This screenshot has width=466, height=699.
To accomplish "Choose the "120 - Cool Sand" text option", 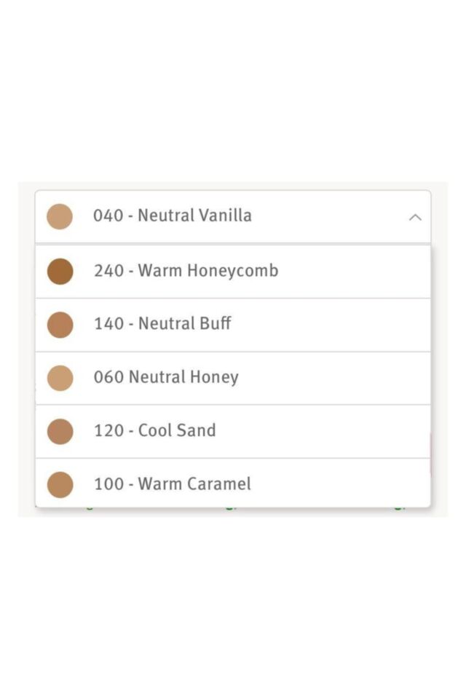I will click(155, 430).
